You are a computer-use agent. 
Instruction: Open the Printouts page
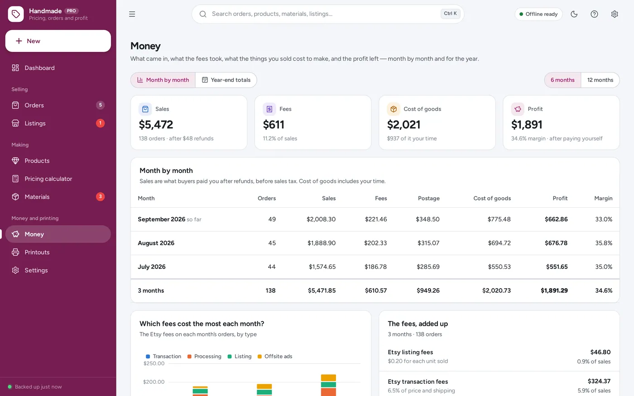tap(58, 252)
